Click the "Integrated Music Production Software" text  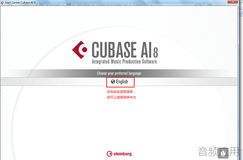pos(124,62)
